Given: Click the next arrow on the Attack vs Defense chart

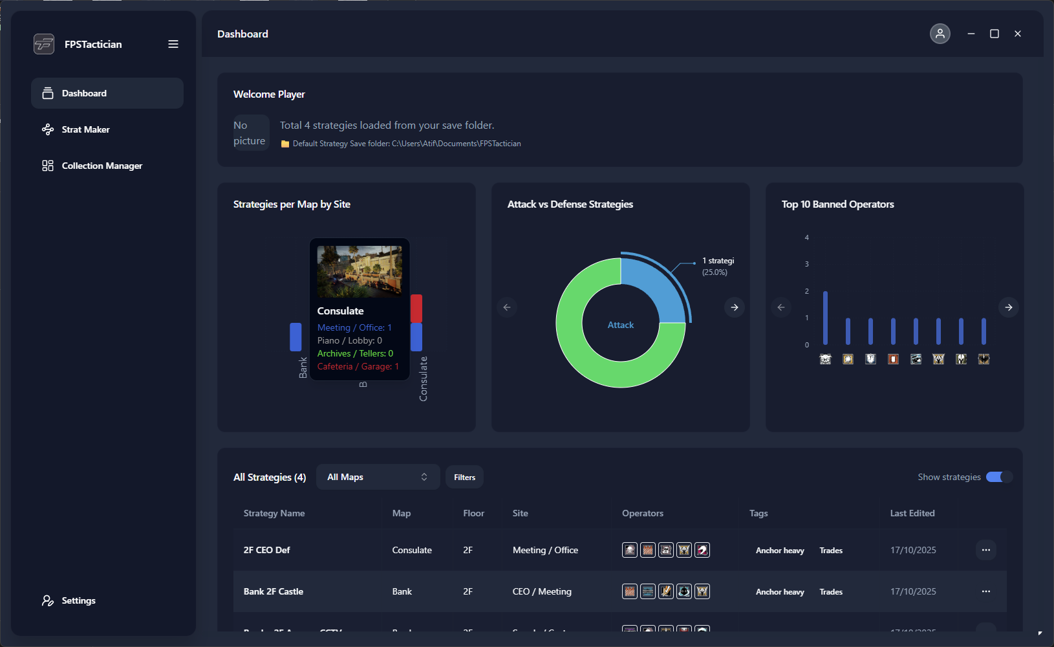Looking at the screenshot, I should click(734, 307).
